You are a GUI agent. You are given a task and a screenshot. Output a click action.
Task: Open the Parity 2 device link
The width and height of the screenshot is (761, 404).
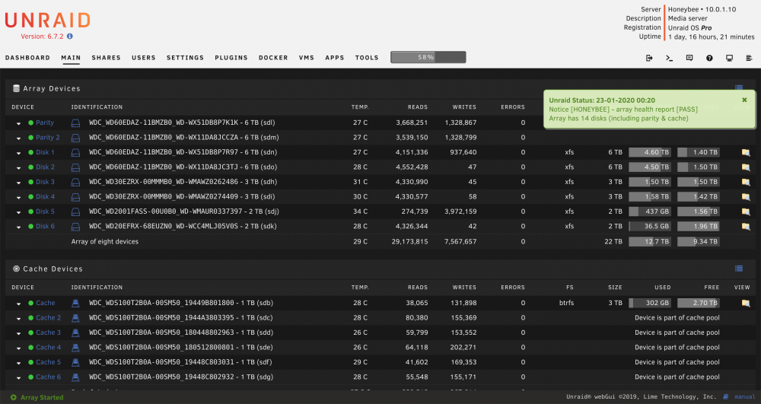(x=47, y=138)
